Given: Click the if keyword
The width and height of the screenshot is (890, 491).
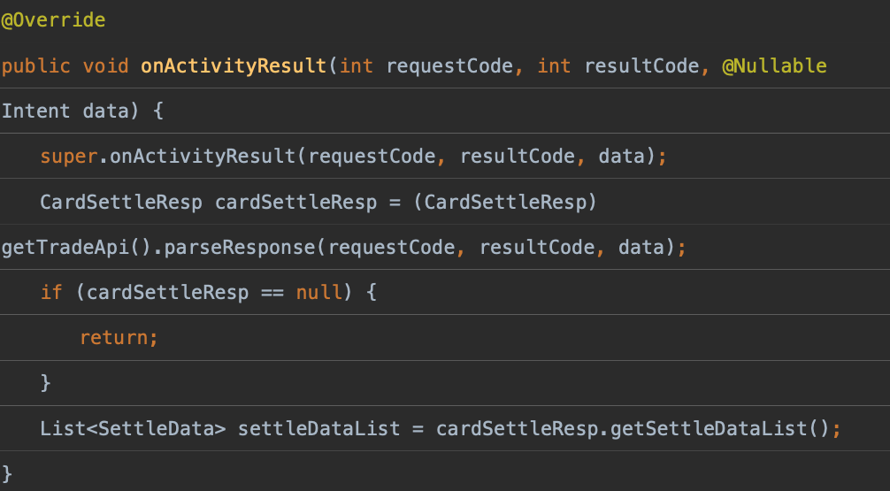Looking at the screenshot, I should 51,292.
